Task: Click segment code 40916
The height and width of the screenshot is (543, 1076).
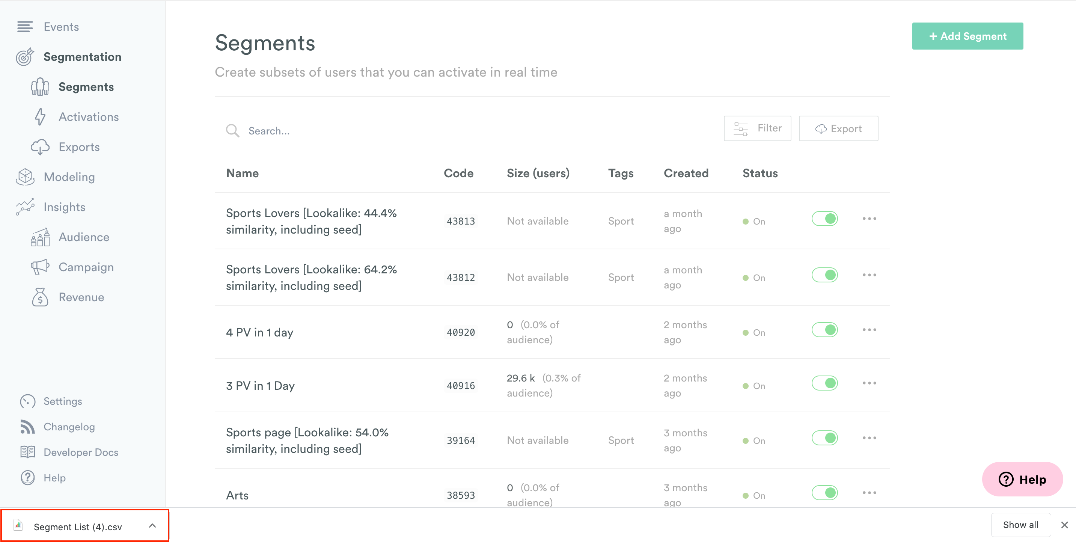Action: tap(461, 386)
